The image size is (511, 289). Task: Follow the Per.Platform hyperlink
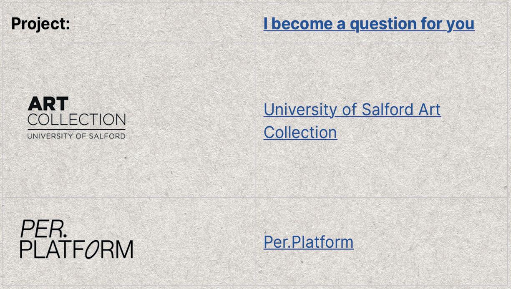point(309,242)
